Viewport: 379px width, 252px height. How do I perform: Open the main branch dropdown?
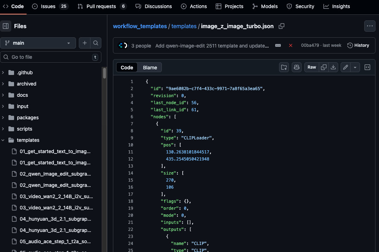coord(38,43)
